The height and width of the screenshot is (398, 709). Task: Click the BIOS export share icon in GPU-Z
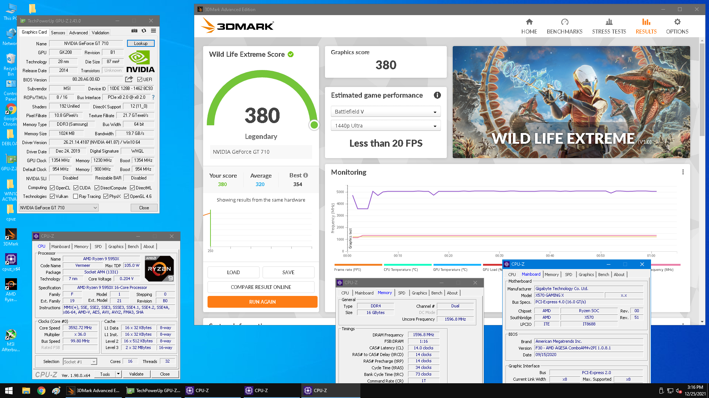pos(129,79)
